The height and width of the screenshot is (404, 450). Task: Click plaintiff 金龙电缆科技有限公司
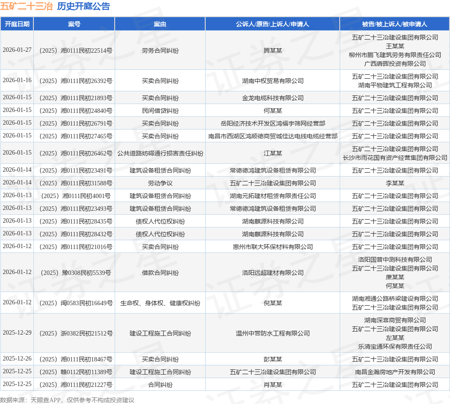[x=272, y=98]
